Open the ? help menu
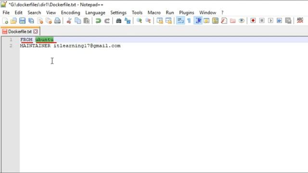The width and height of the screenshot is (308, 173). (222, 12)
